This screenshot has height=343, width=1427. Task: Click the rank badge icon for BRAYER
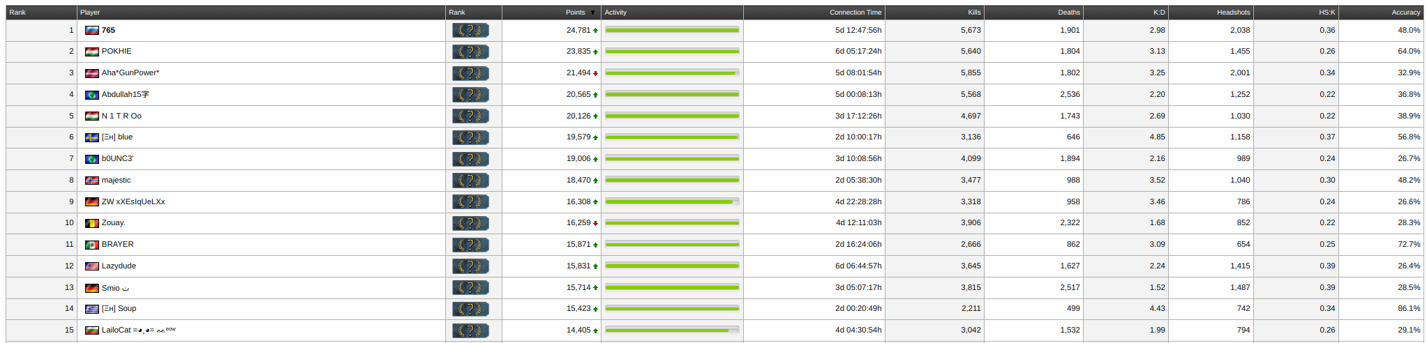(x=470, y=245)
